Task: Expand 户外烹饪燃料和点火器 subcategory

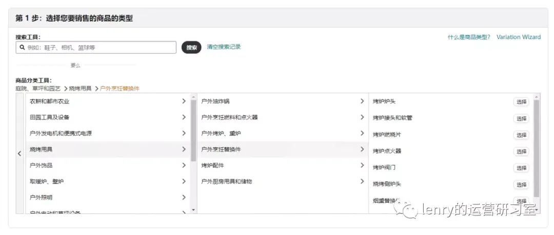Action: pyautogui.click(x=362, y=117)
